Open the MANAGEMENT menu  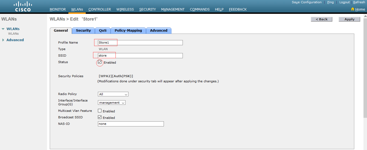(x=173, y=9)
